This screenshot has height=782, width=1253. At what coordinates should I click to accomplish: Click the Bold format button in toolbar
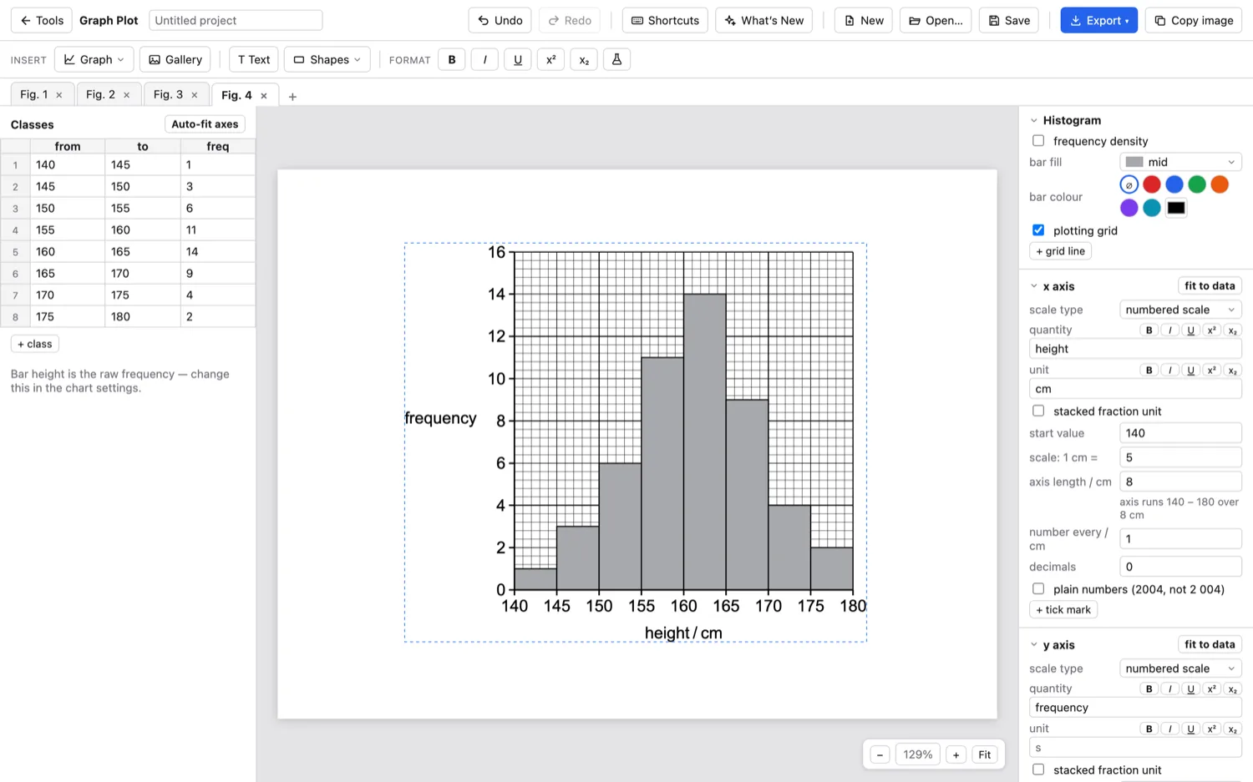[x=452, y=59]
